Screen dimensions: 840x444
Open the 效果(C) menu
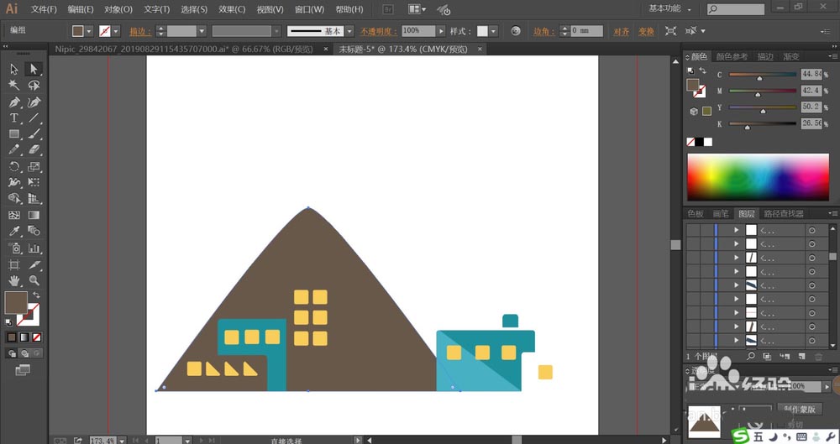(232, 9)
